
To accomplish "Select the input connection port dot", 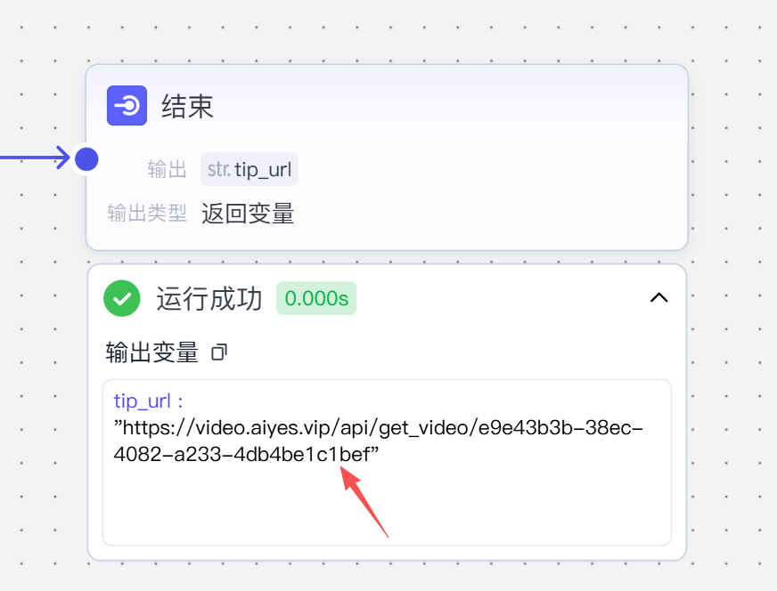I will pos(86,159).
